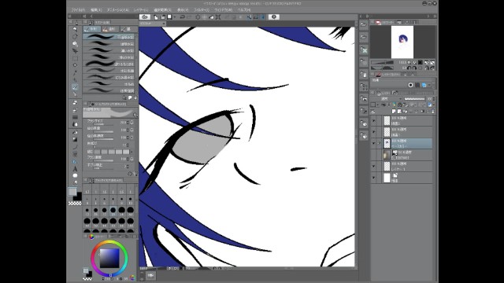Open the help question mark icon

[x=274, y=17]
